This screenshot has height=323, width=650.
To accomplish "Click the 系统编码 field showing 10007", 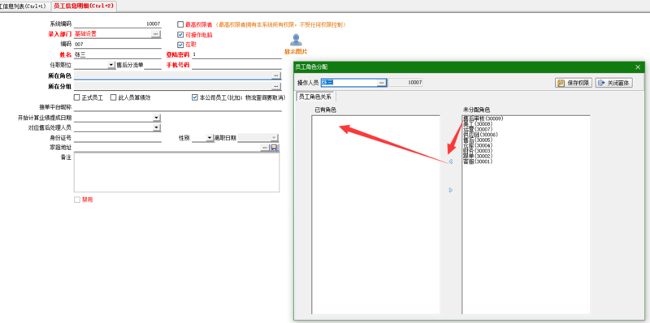I will click(117, 24).
